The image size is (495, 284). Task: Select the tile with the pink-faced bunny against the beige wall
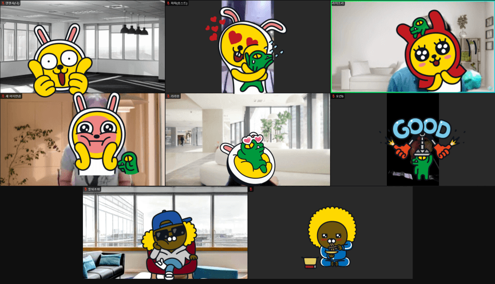[x=82, y=139]
